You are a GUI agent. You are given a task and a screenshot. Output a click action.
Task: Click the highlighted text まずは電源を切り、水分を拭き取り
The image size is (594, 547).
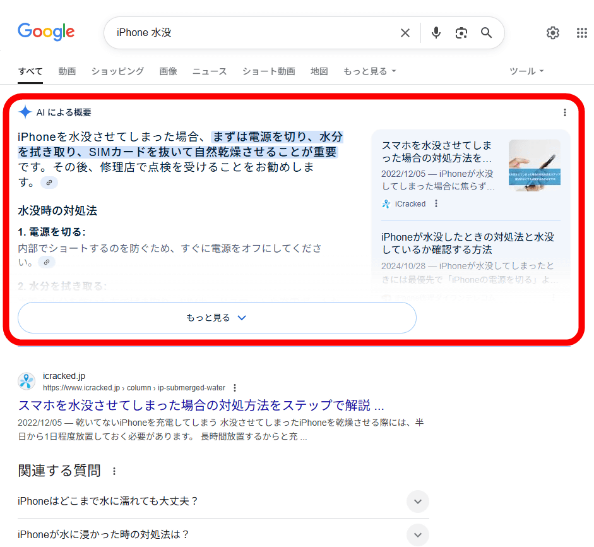tap(180, 145)
